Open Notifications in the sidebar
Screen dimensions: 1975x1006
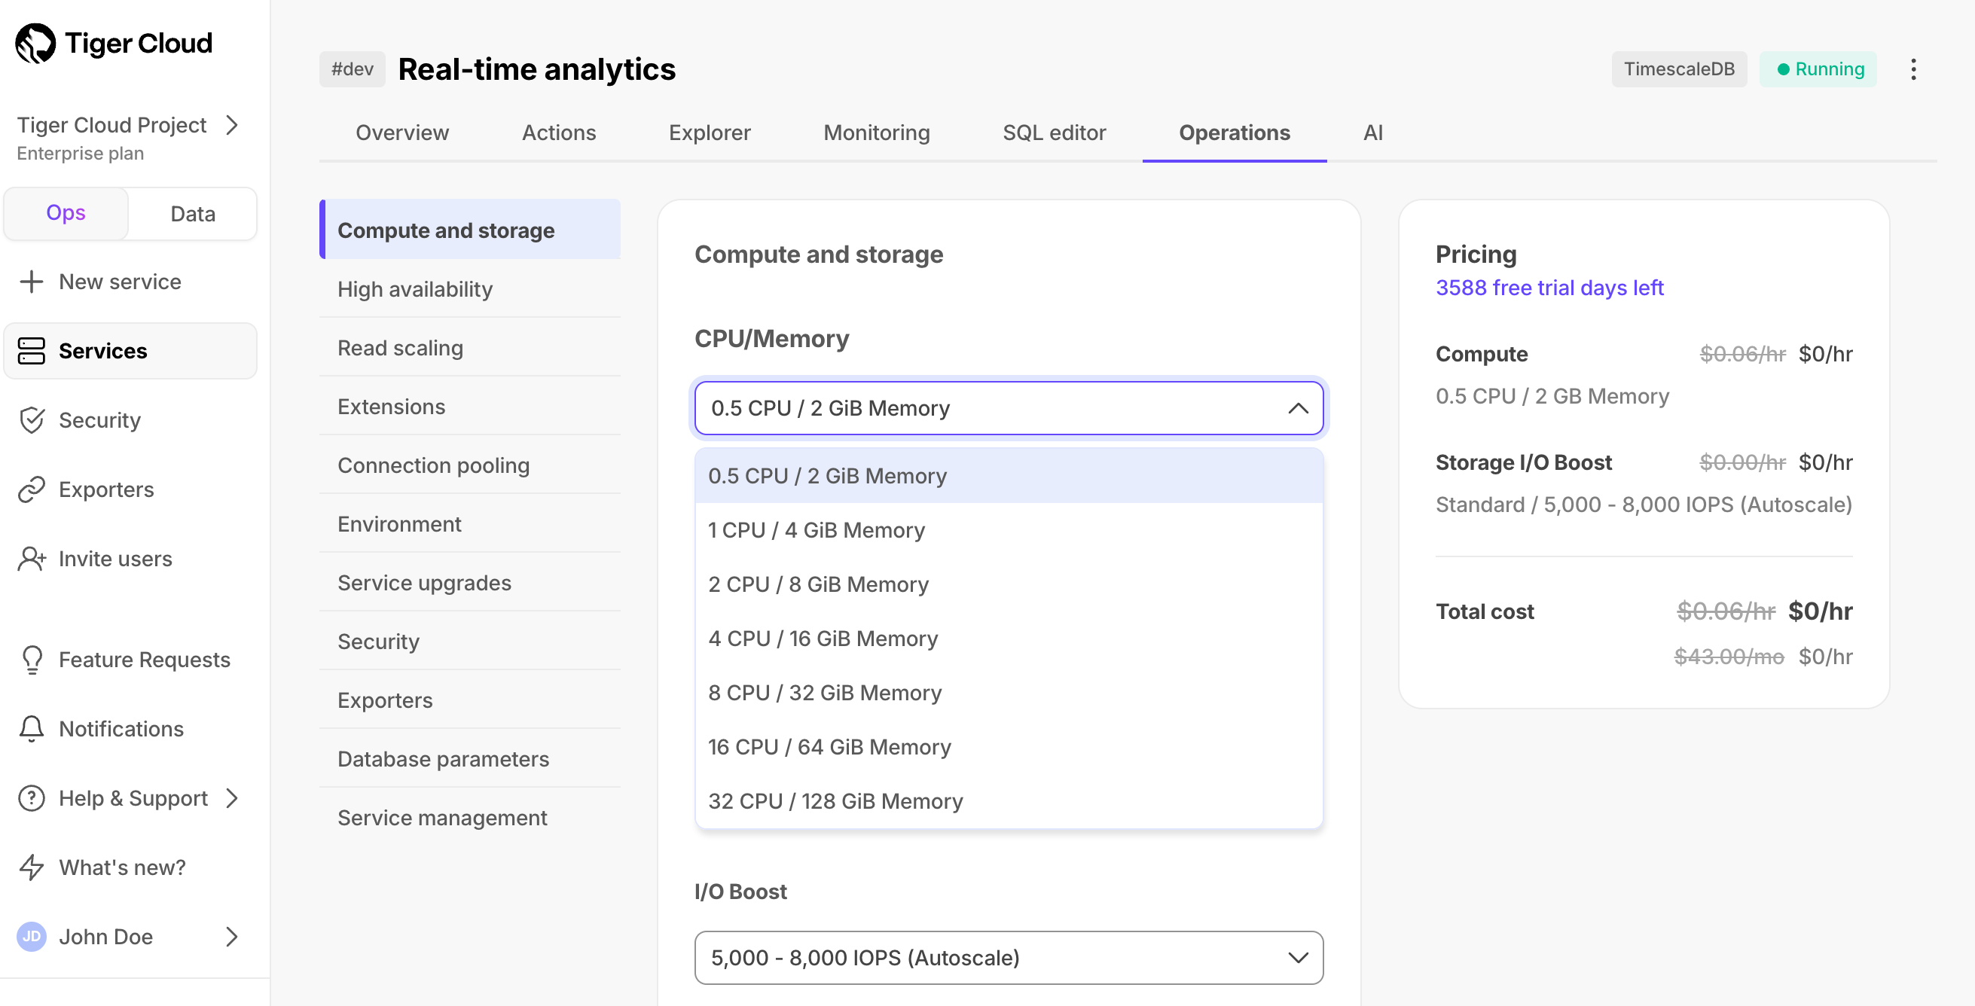130,729
